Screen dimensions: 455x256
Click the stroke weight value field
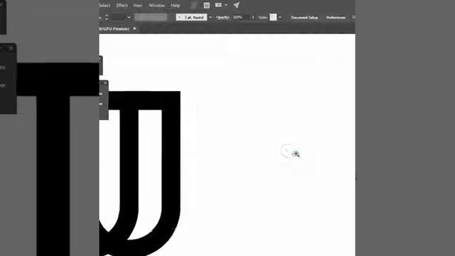[x=119, y=17]
